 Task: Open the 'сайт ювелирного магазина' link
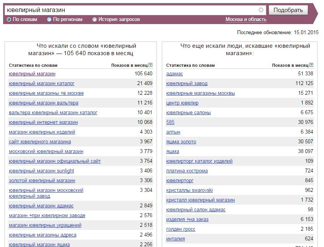point(40,142)
